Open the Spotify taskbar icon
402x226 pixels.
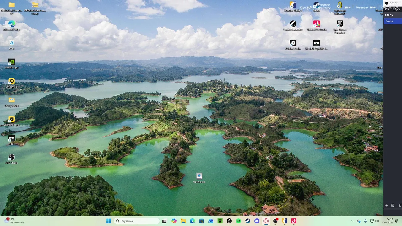click(x=238, y=221)
